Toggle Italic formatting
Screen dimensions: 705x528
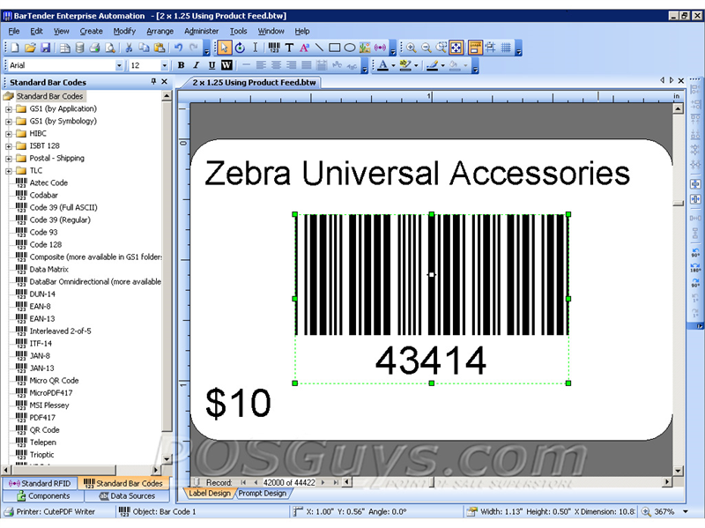(197, 65)
